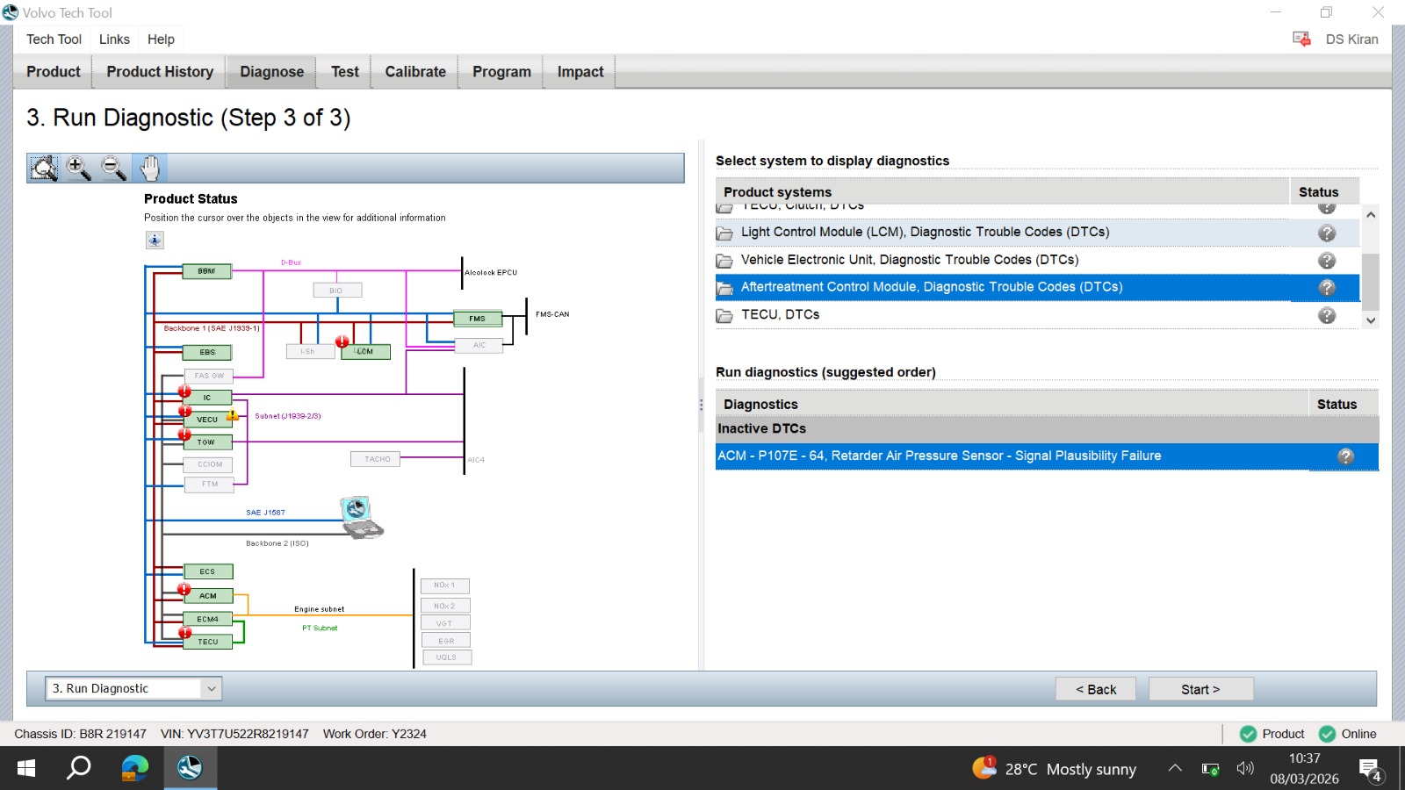The image size is (1405, 790).
Task: Click the product systems list down arrow
Action: pos(1371,320)
